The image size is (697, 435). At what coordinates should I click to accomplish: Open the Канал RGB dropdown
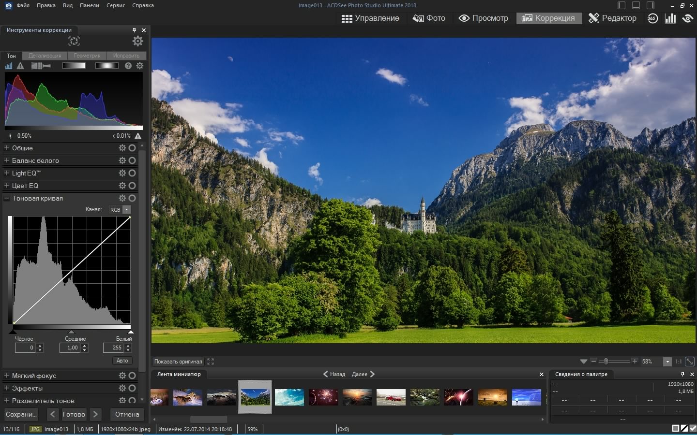(126, 210)
